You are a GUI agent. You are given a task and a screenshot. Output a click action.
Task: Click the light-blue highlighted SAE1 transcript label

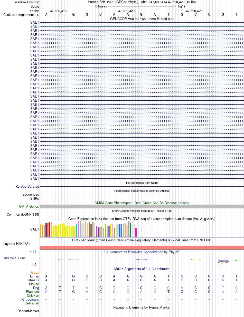34,26
